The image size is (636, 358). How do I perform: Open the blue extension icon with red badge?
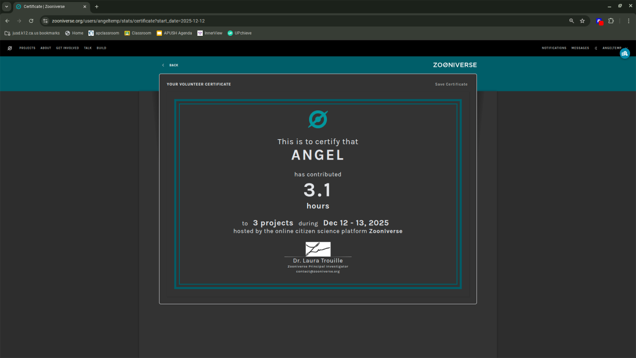pyautogui.click(x=600, y=21)
